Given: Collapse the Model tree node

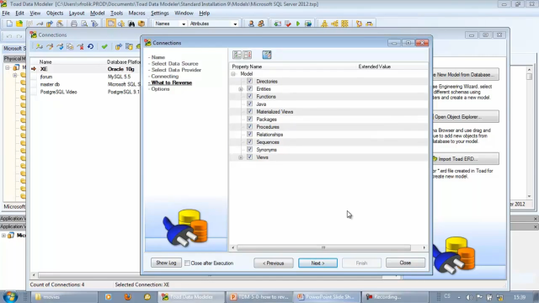Looking at the screenshot, I should [x=233, y=74].
